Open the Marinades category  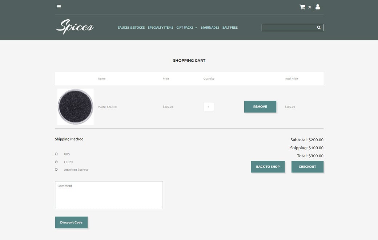point(210,28)
